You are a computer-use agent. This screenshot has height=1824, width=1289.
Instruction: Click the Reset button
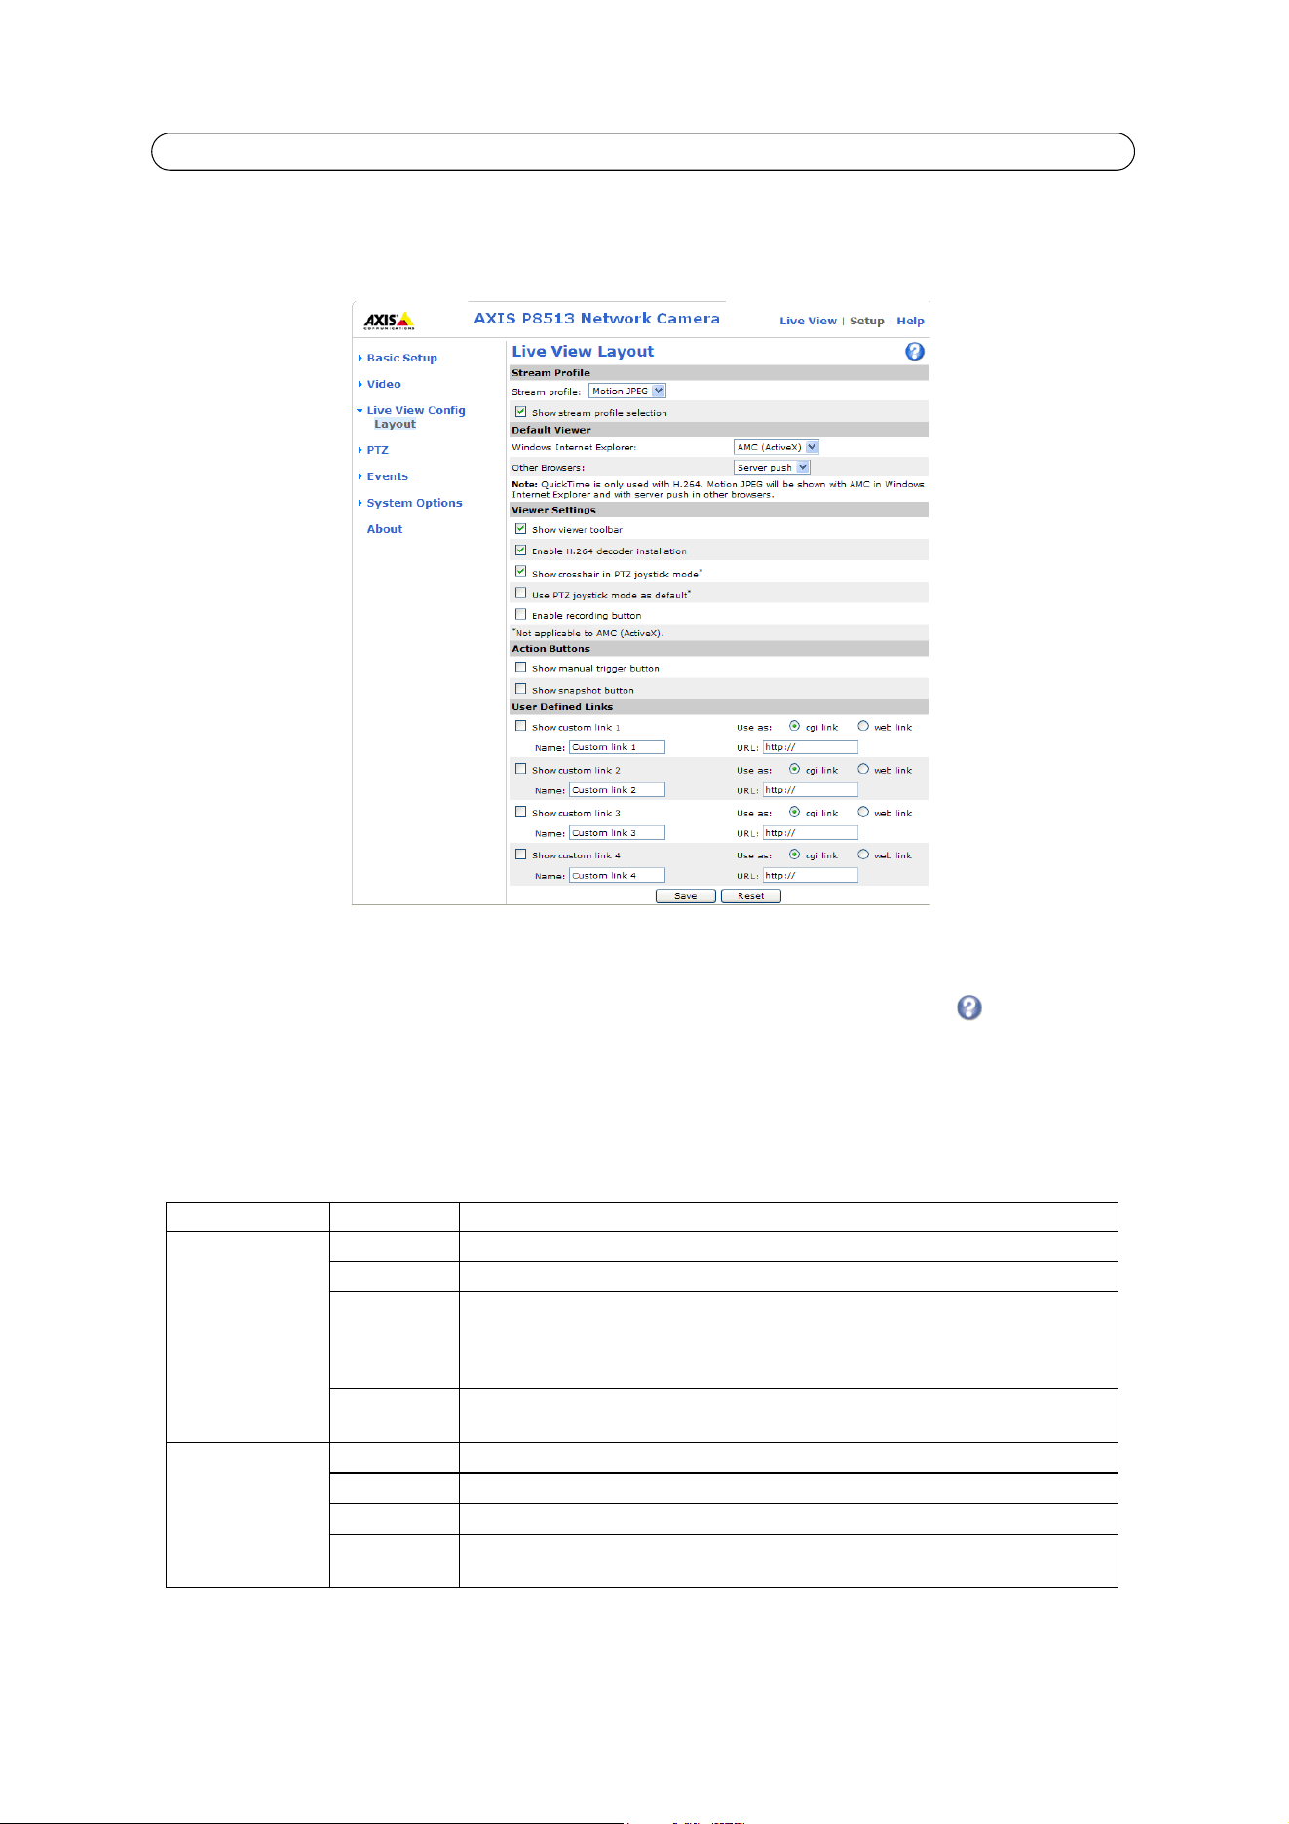point(751,896)
